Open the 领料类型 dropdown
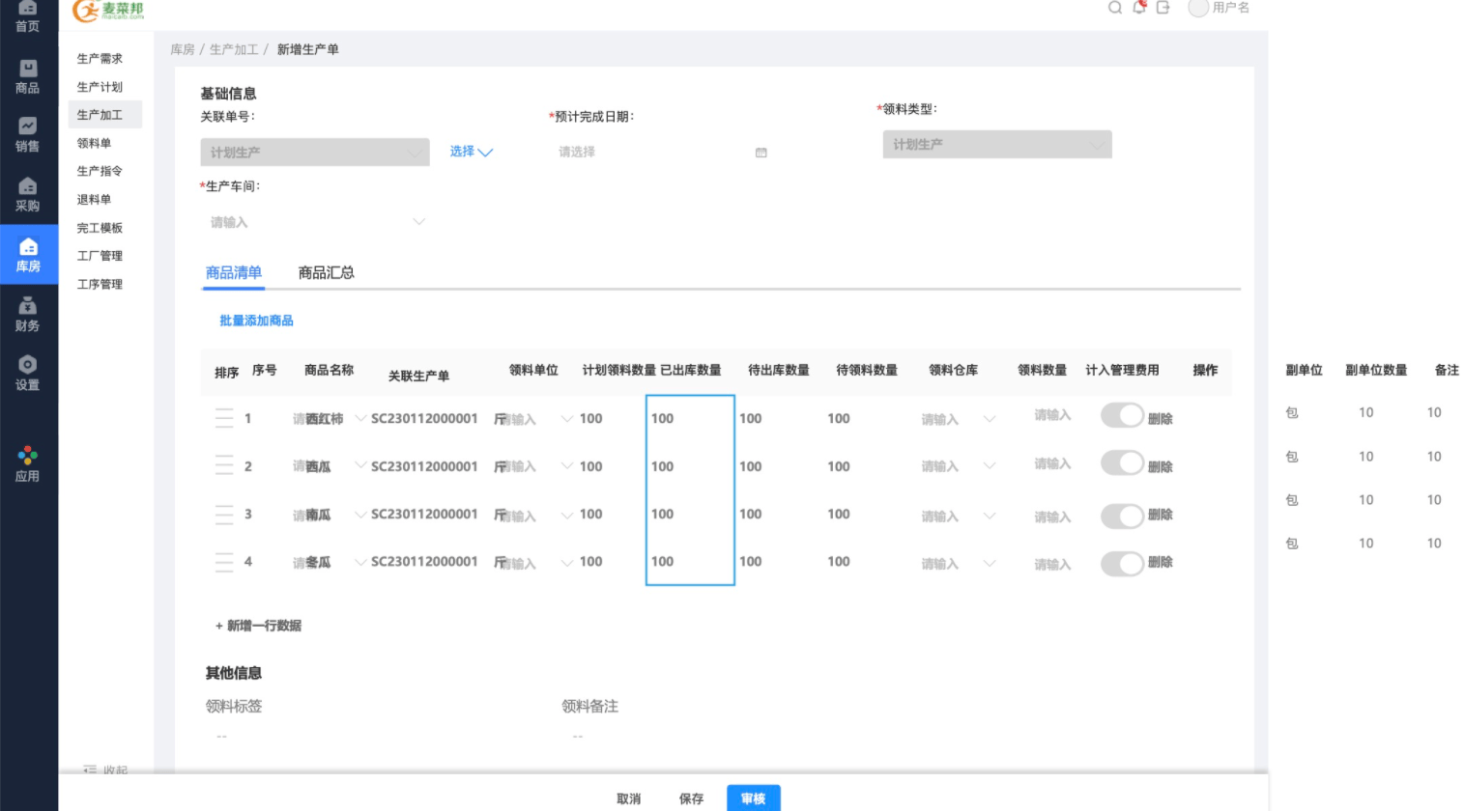1465x811 pixels. tap(997, 144)
